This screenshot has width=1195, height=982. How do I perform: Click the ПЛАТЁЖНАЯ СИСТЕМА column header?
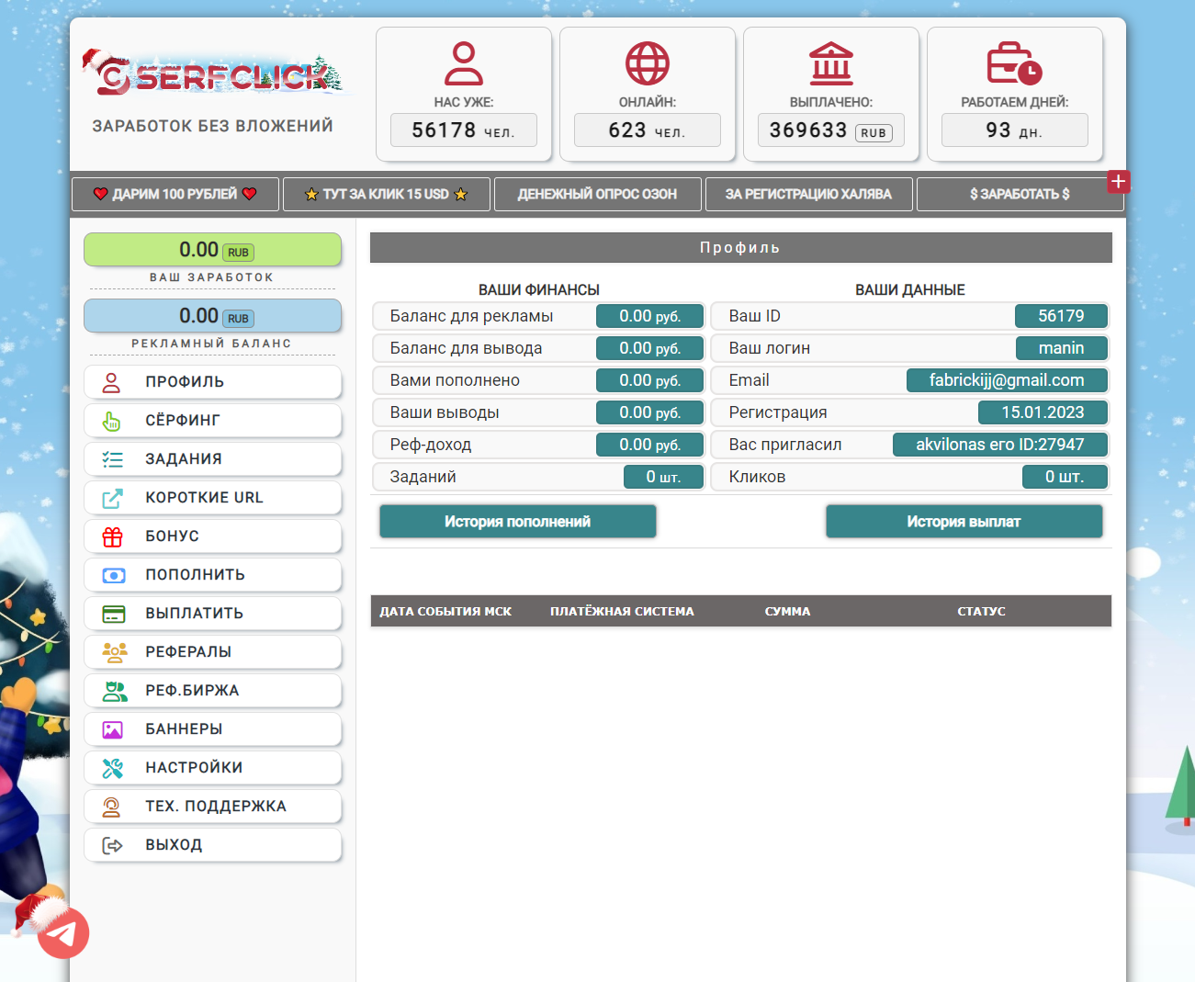pos(622,612)
